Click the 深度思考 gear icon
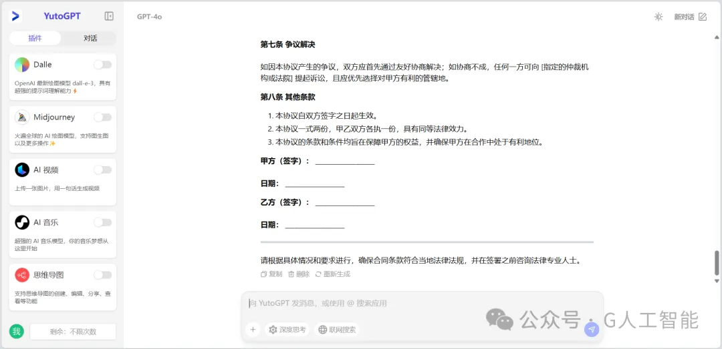722x349 pixels. tap(273, 330)
